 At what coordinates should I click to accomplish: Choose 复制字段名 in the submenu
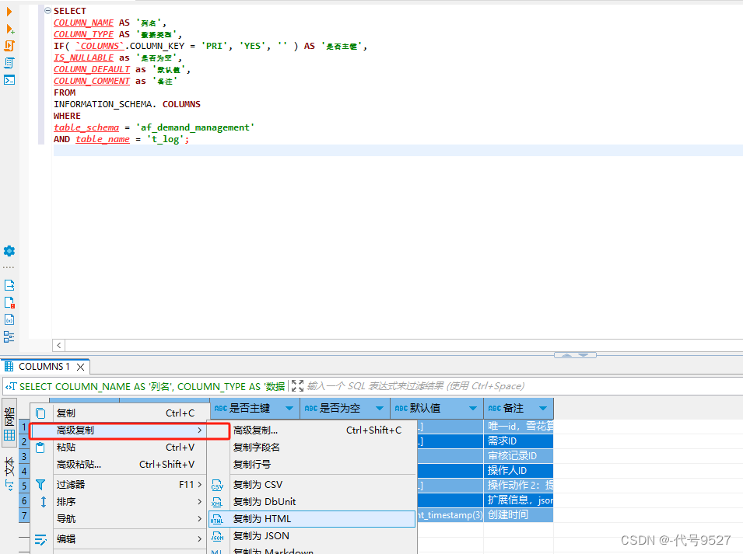(312, 447)
